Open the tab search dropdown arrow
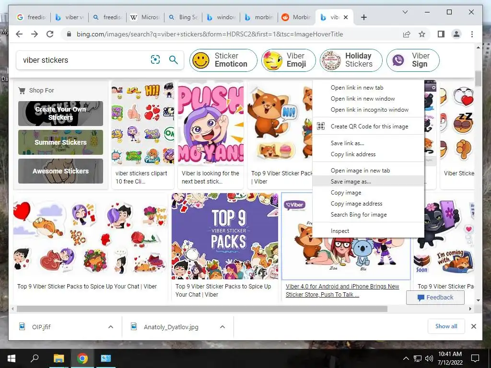Image resolution: width=491 pixels, height=368 pixels. (405, 12)
